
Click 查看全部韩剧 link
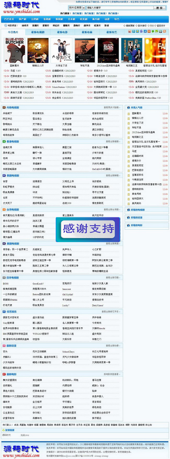113,176
